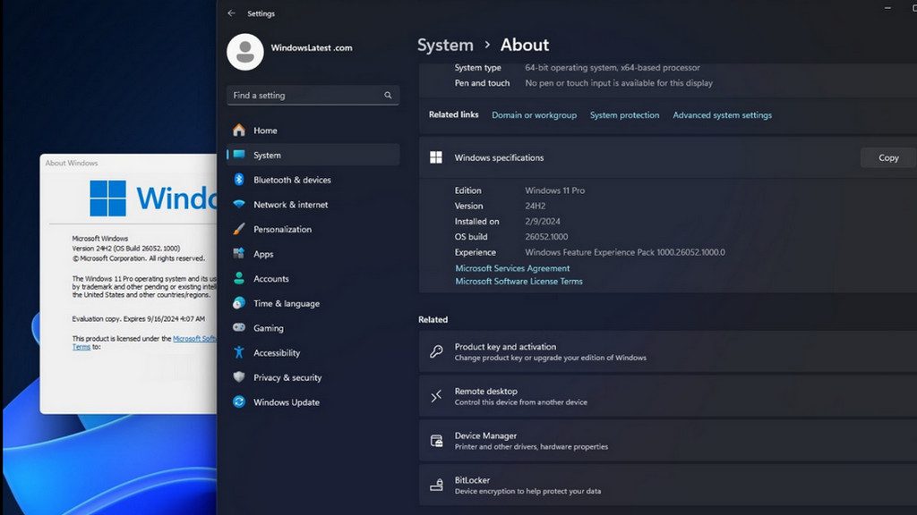917x515 pixels.
Task: Click the Windows Update sync icon
Action: tap(238, 401)
